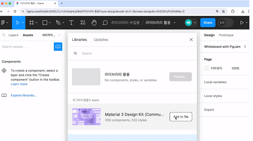Switch to Layers tab
This screenshot has width=253, height=141.
tap(13, 35)
